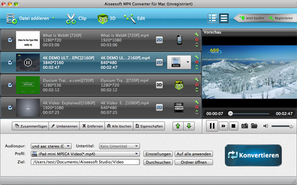Move selected file down with green arrow
297x185 pixels.
tap(189, 126)
